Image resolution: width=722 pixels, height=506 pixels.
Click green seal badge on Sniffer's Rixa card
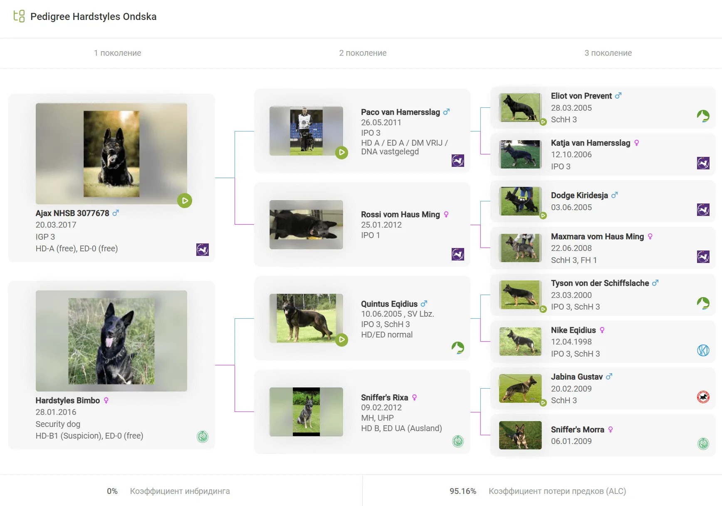coord(457,441)
